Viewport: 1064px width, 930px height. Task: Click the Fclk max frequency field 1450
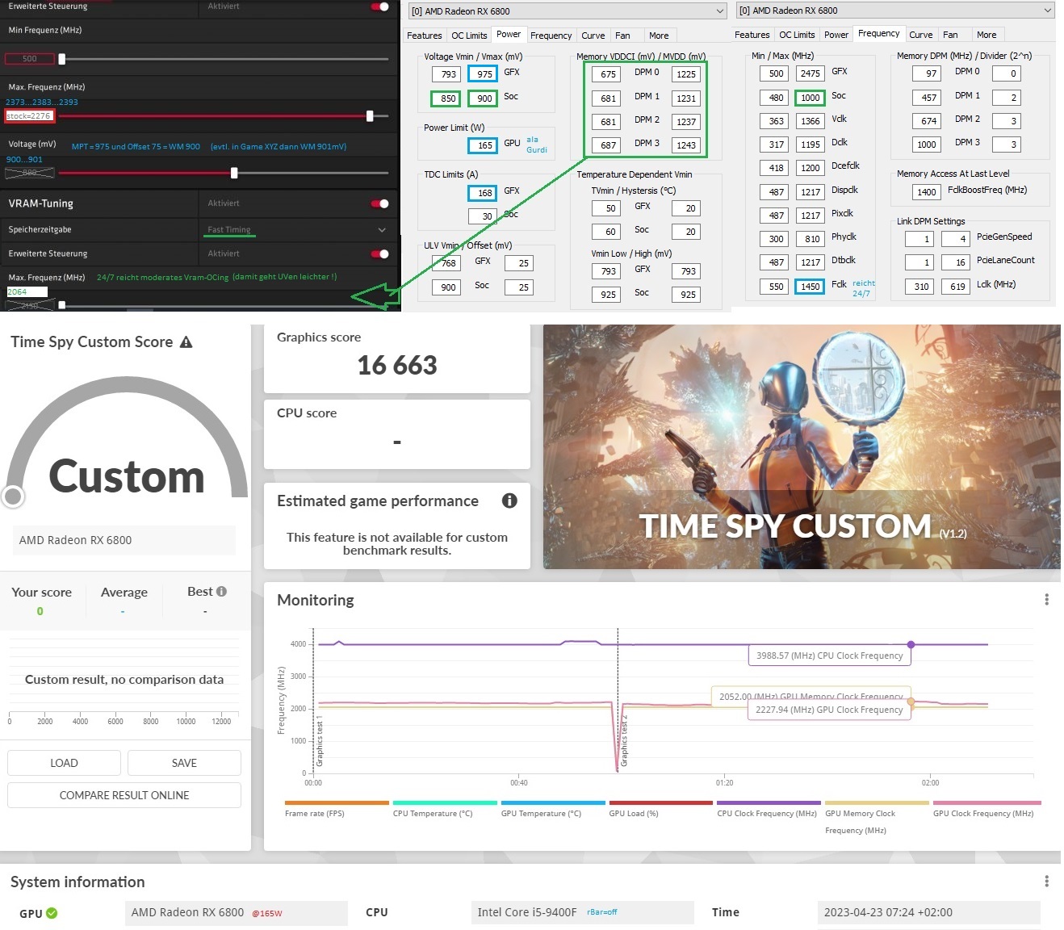[x=810, y=287]
